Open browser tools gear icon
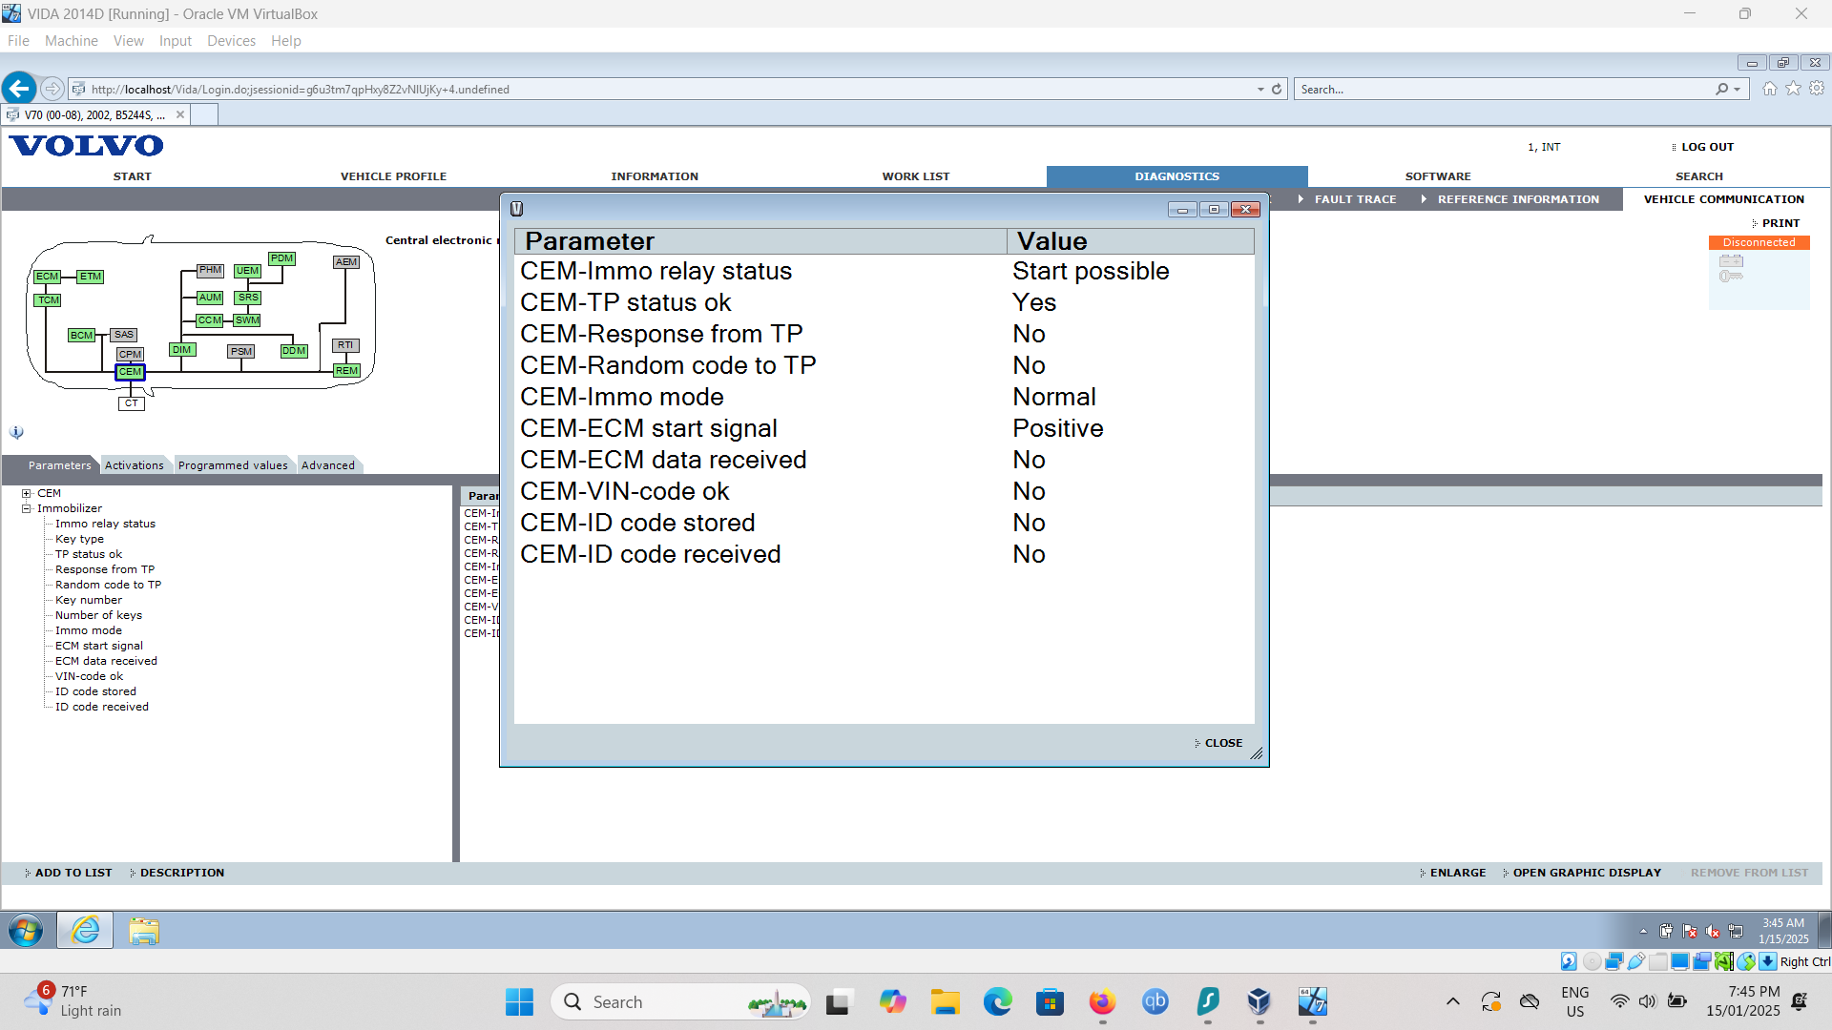Image resolution: width=1832 pixels, height=1030 pixels. point(1817,89)
